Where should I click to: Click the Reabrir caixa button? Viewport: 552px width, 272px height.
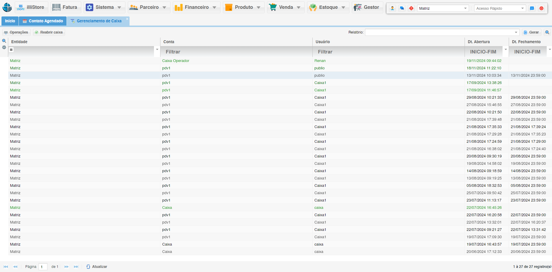[49, 32]
